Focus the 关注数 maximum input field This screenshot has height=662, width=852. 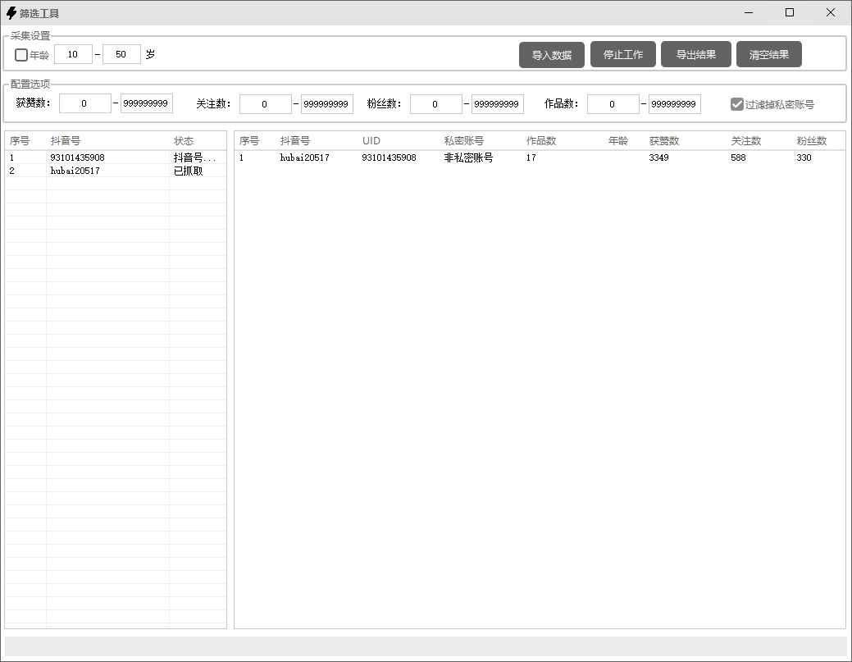(326, 104)
